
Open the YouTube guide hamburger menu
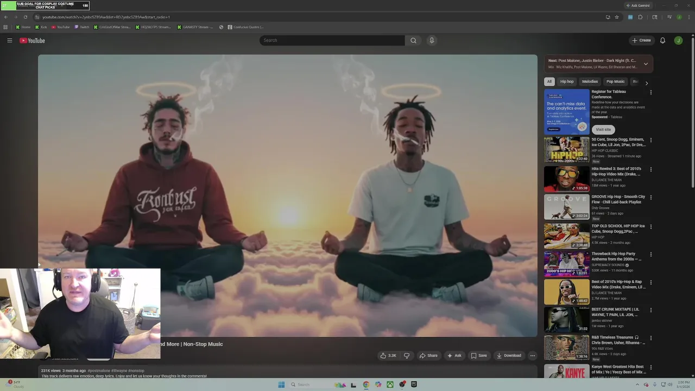[x=10, y=40]
